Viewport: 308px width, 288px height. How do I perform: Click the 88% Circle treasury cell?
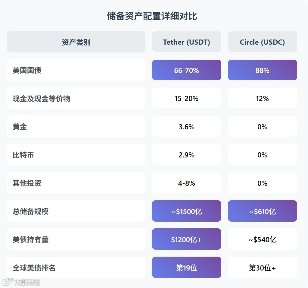tap(262, 70)
